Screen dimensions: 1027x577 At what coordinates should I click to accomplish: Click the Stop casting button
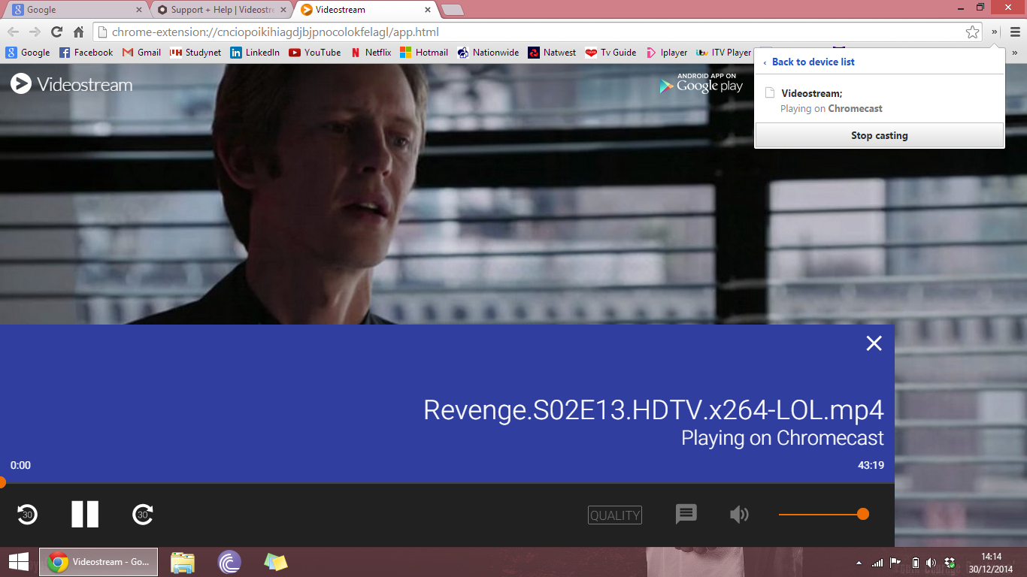[879, 135]
